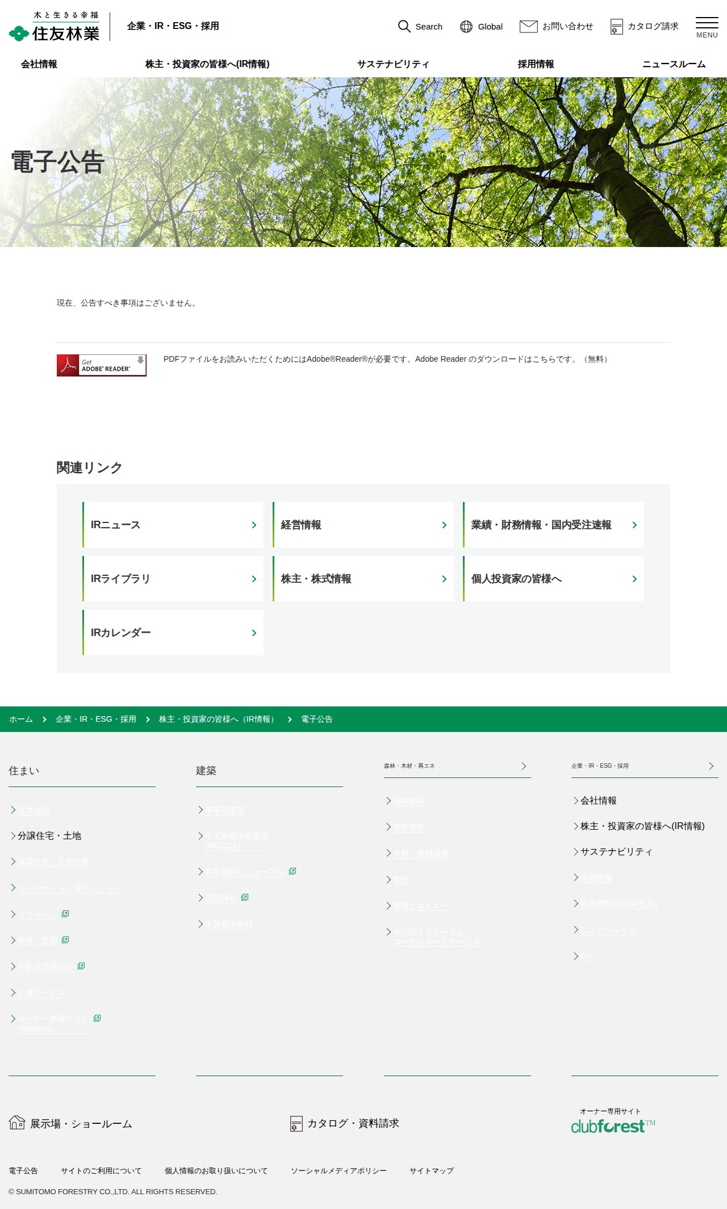The height and width of the screenshot is (1209, 727).
Task: Click external-link icon beside オーナー専用サイト
Action: [97, 1018]
